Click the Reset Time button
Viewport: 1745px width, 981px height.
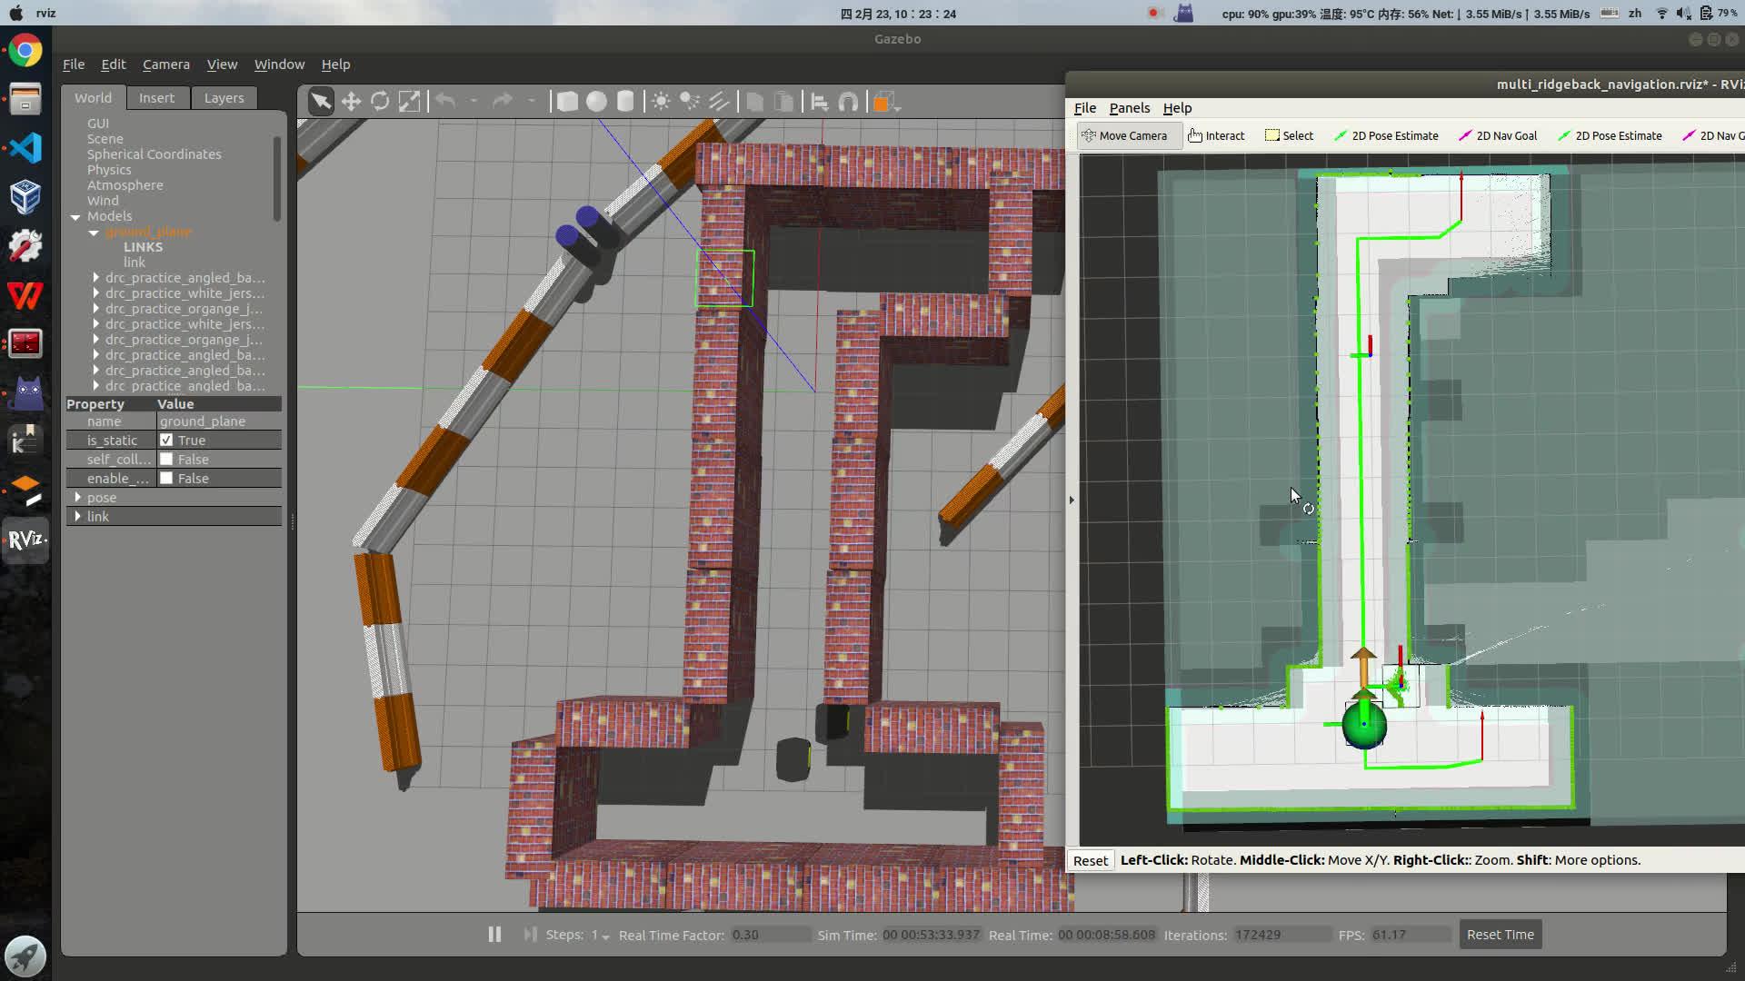pos(1500,934)
